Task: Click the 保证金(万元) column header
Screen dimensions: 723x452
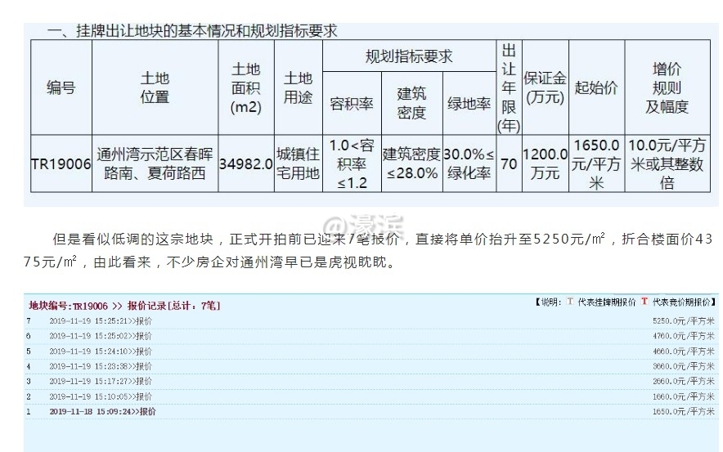Action: tap(545, 87)
